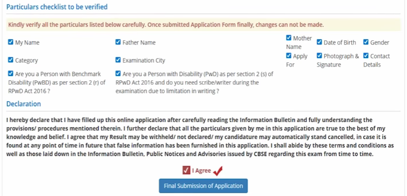Click the red check mark beside I Agree
The height and width of the screenshot is (196, 407).
[x=217, y=171]
